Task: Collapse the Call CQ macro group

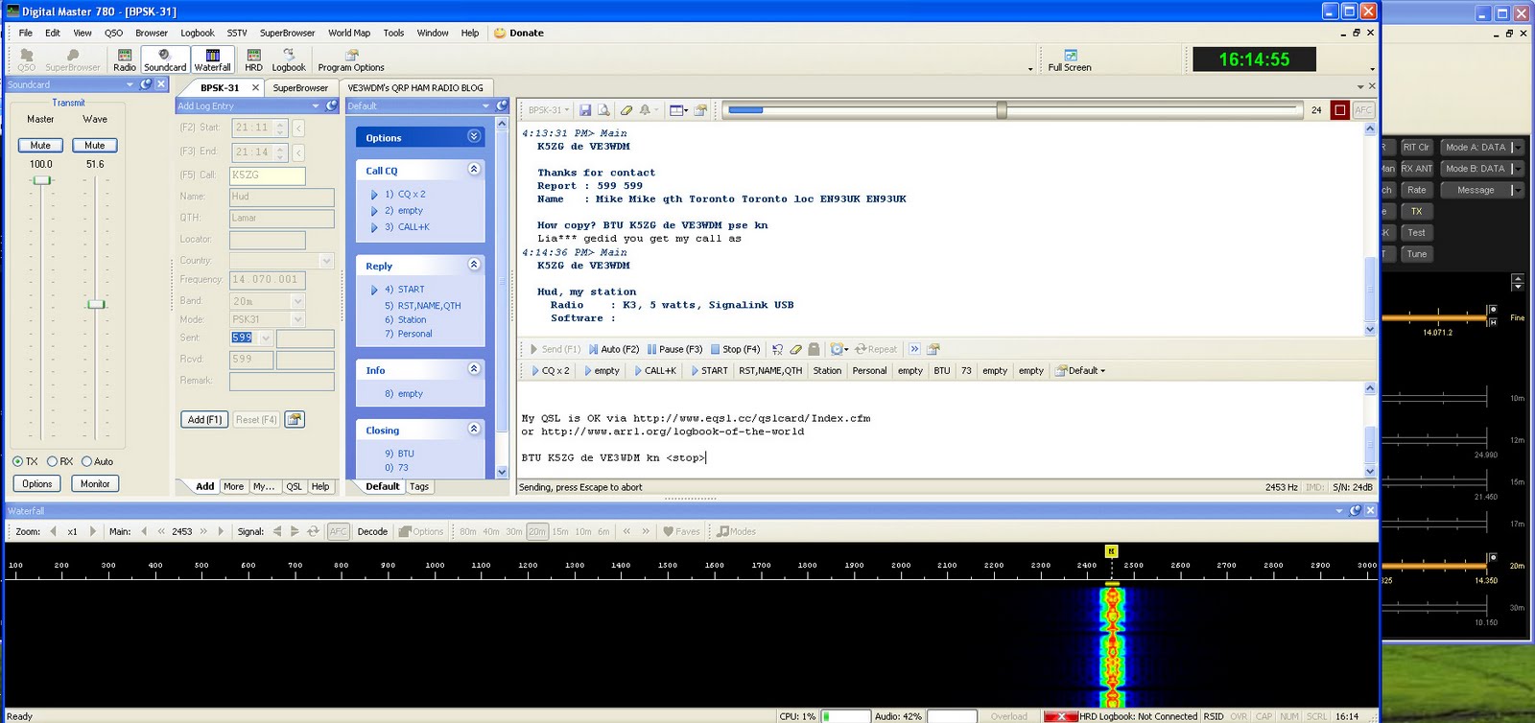Action: (x=474, y=169)
